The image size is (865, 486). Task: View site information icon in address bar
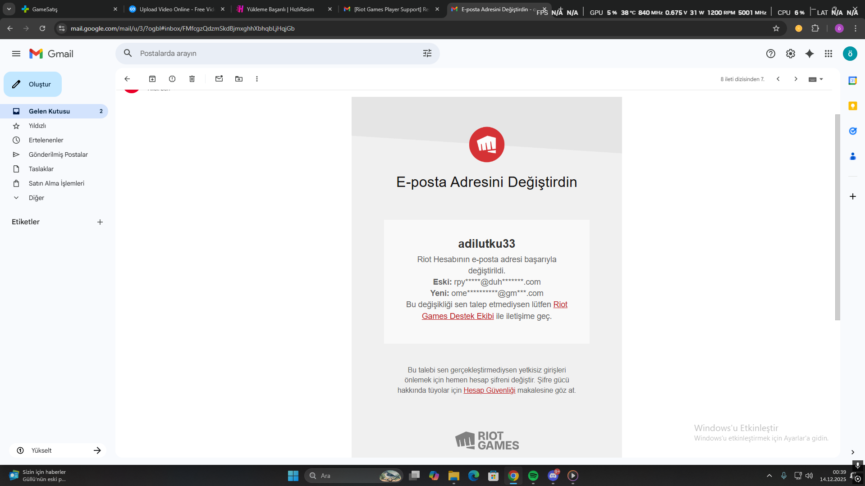(62, 28)
